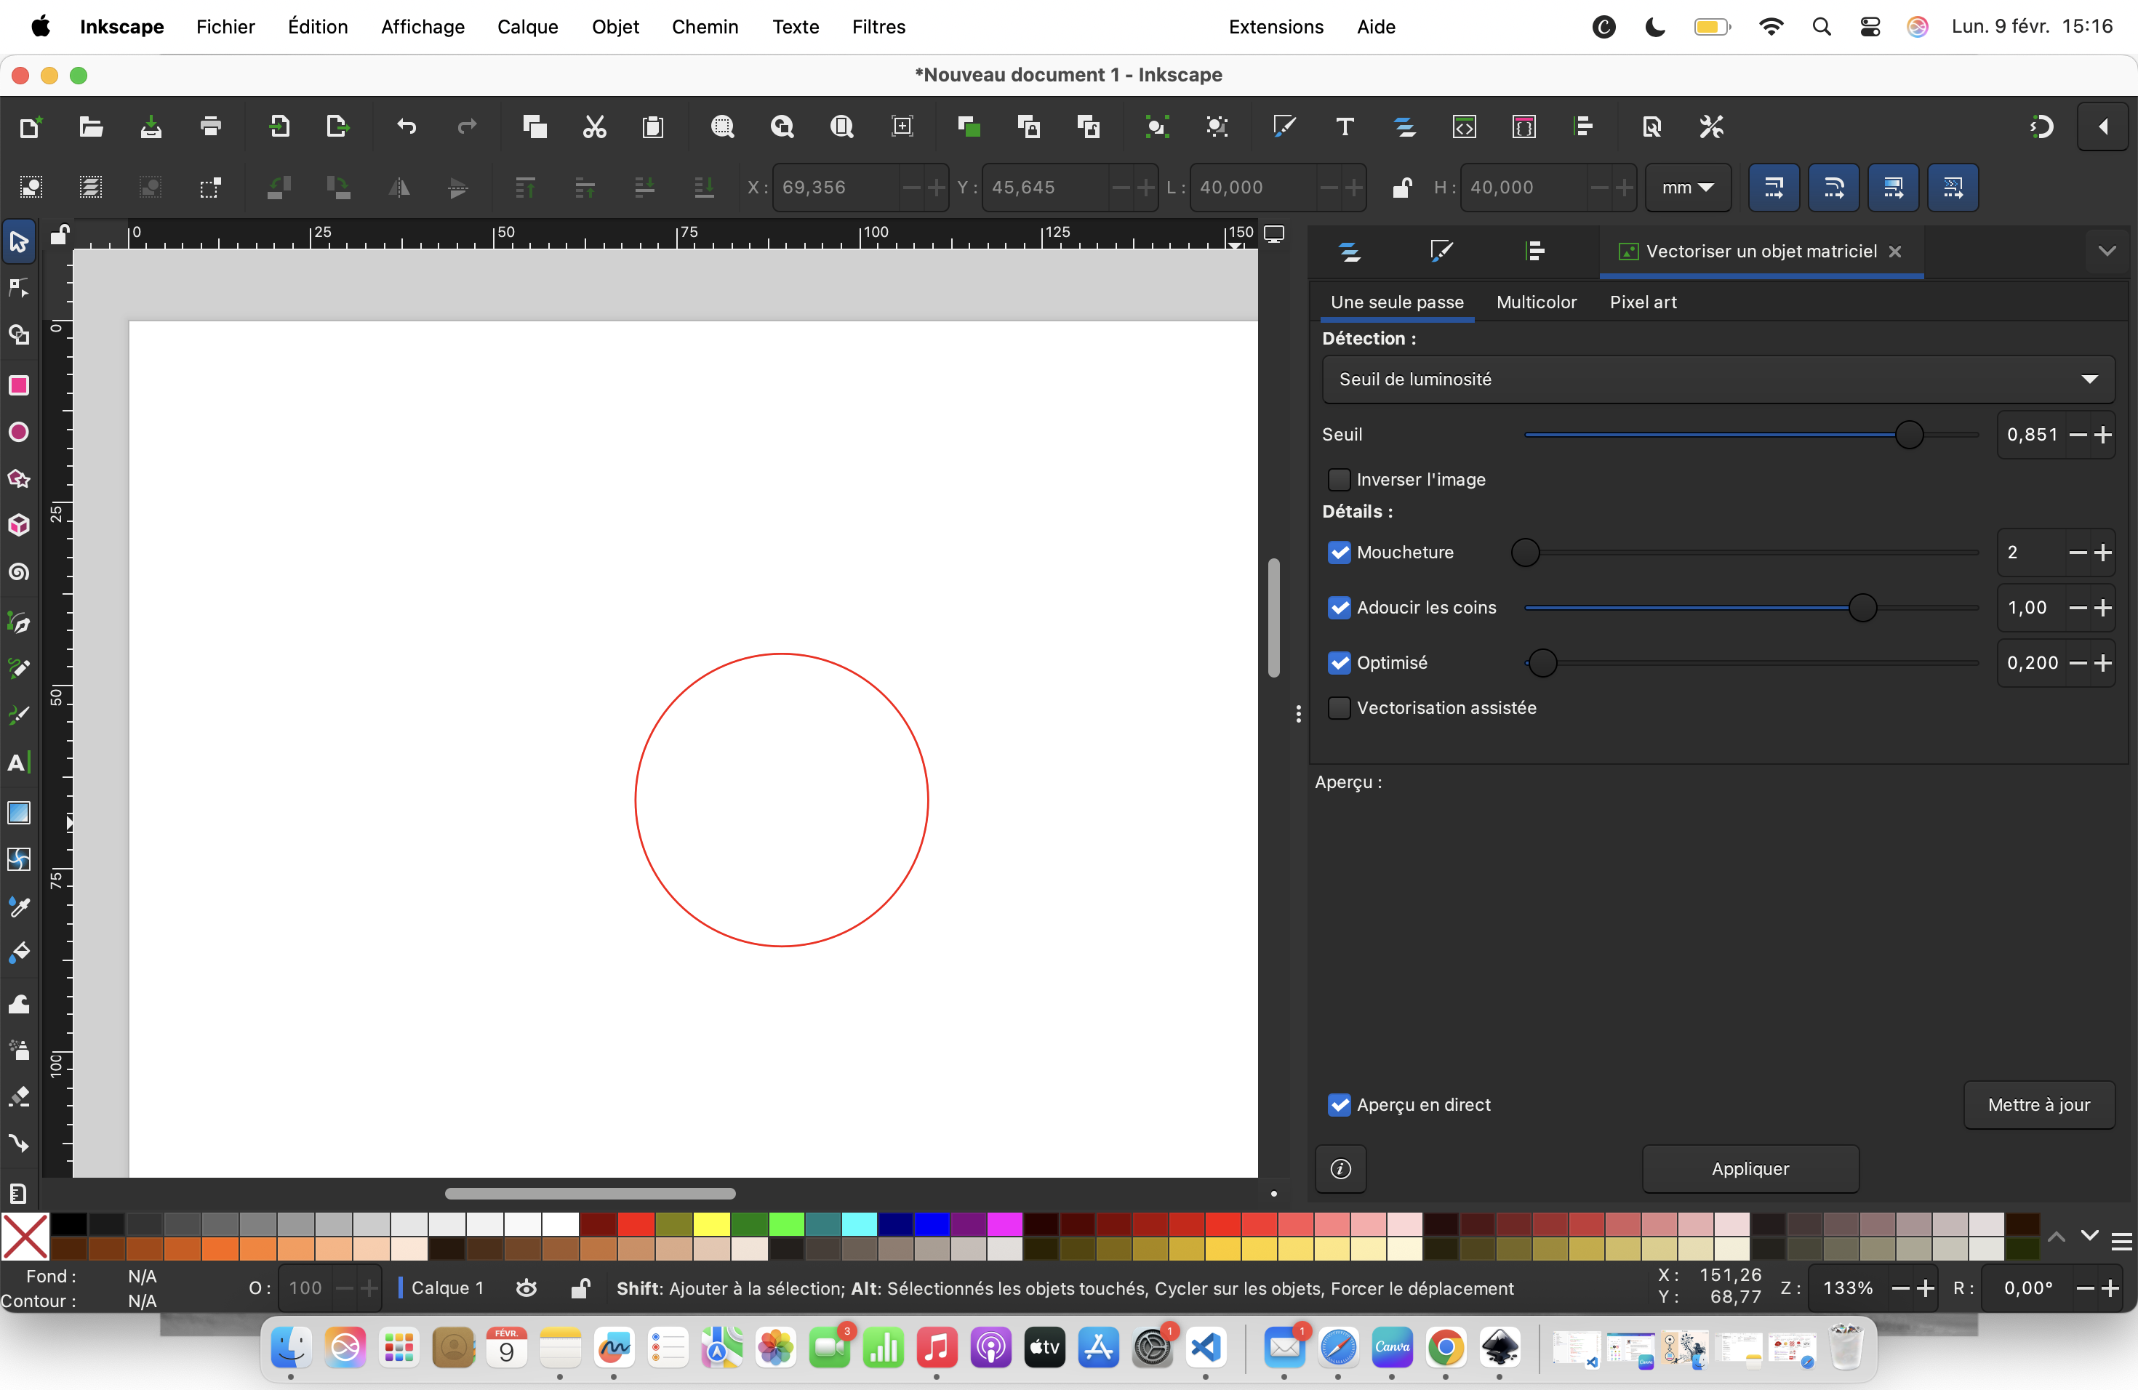
Task: Open the Chemin menu
Action: (704, 27)
